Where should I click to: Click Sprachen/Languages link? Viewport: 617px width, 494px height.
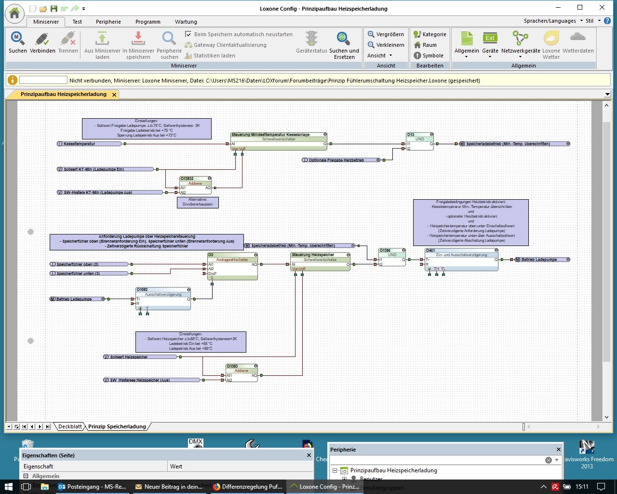coord(550,21)
